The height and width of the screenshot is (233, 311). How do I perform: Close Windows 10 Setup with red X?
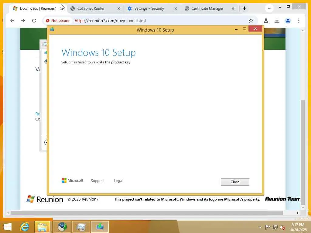click(x=255, y=29)
